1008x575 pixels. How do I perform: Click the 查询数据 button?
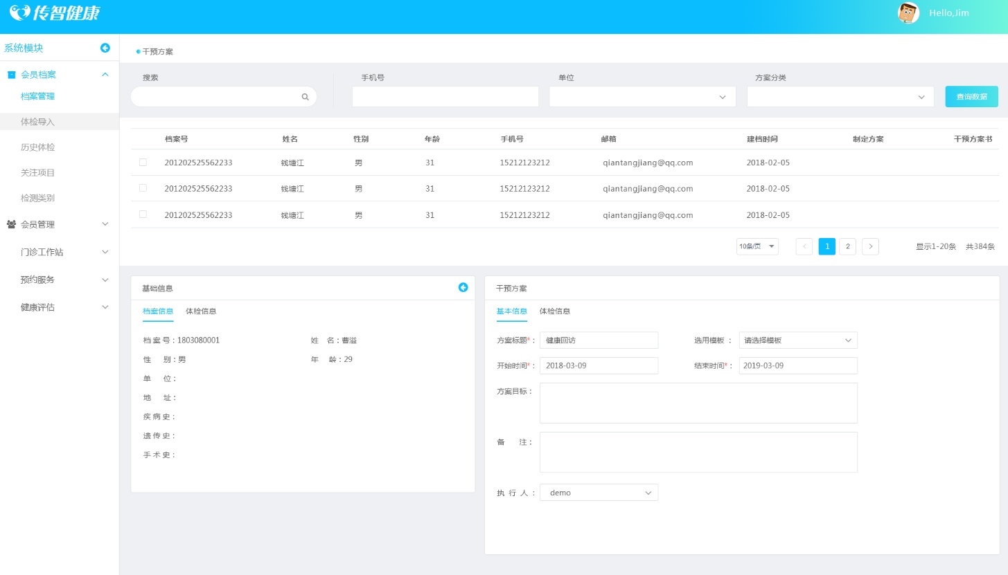971,97
